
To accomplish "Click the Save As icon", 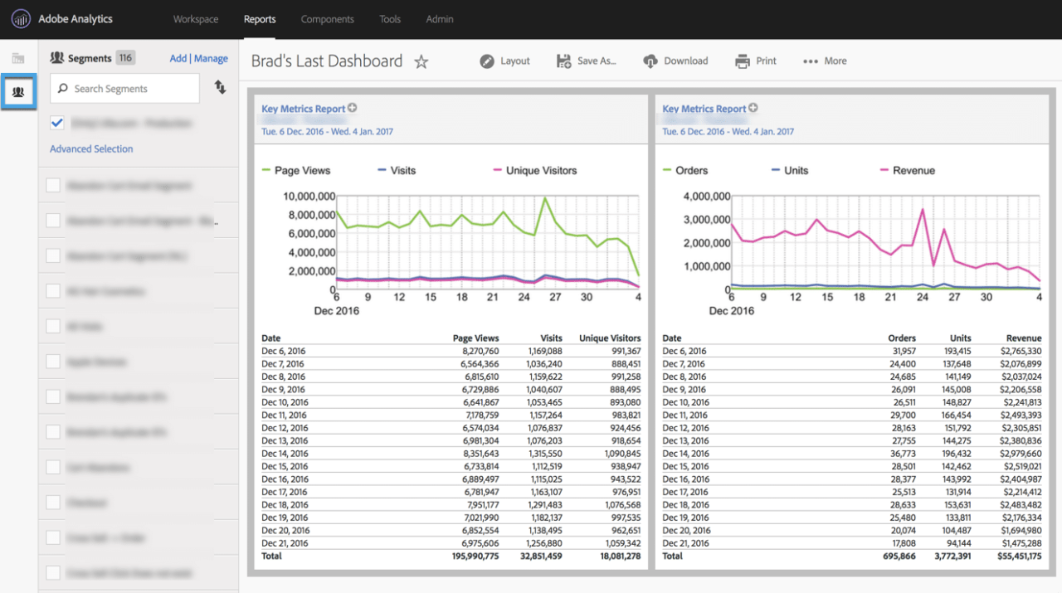I will [x=563, y=61].
